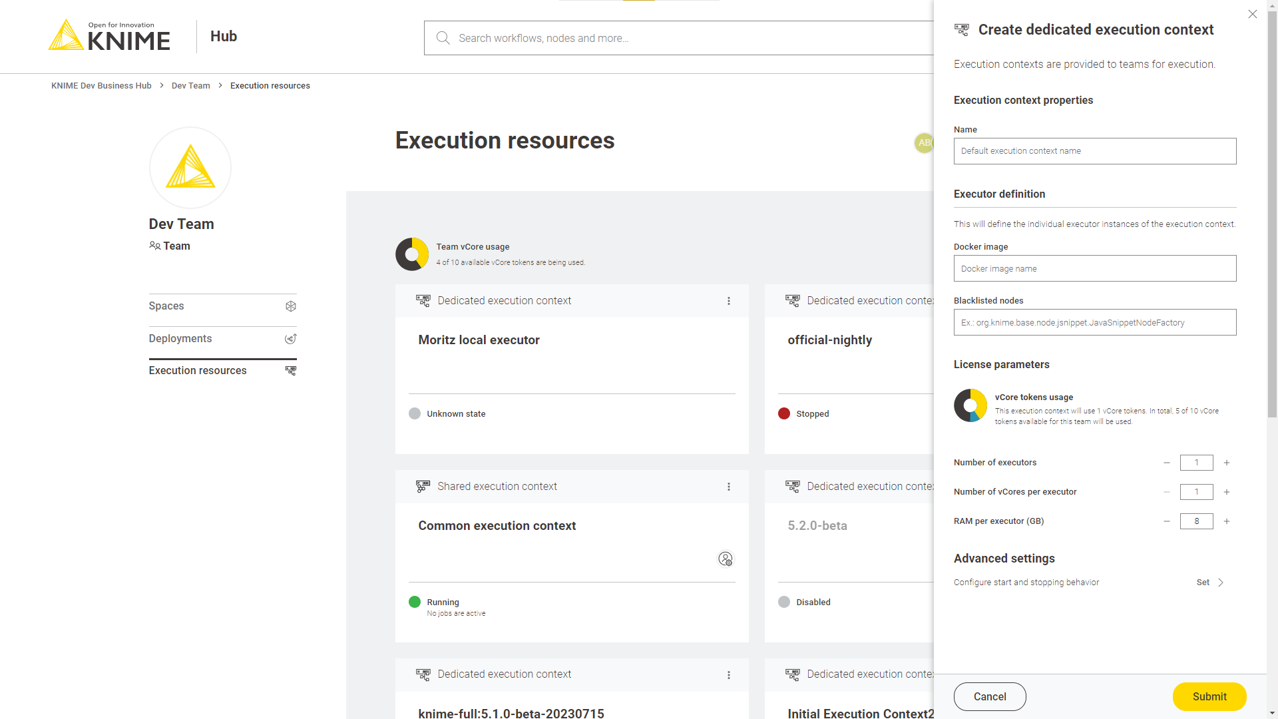
Task: Click the gray Unknown state indicator
Action: click(x=415, y=413)
